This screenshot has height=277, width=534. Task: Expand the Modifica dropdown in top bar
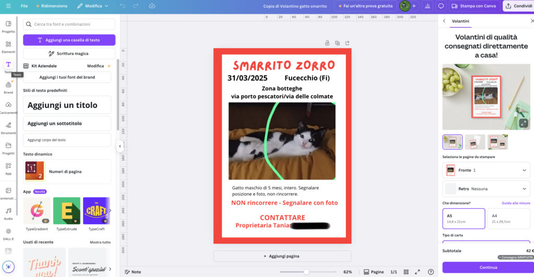[93, 6]
